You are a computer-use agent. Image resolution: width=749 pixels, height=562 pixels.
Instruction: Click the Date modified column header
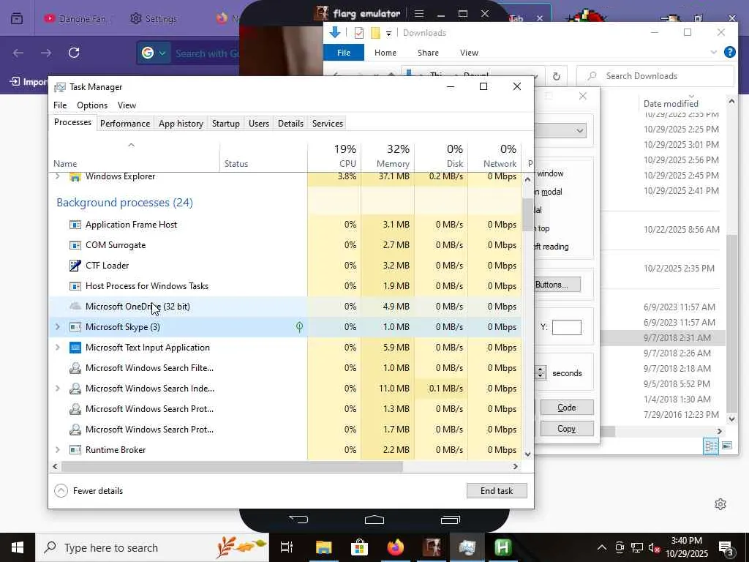(671, 104)
